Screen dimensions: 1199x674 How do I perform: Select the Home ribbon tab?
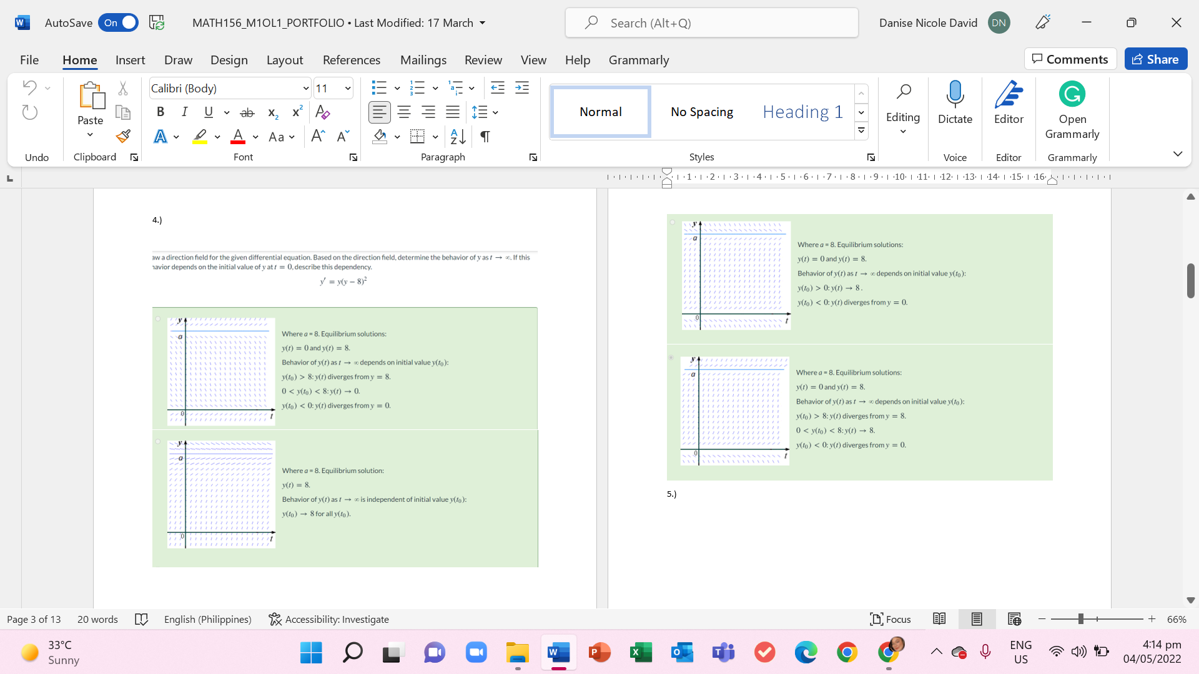[x=80, y=59]
